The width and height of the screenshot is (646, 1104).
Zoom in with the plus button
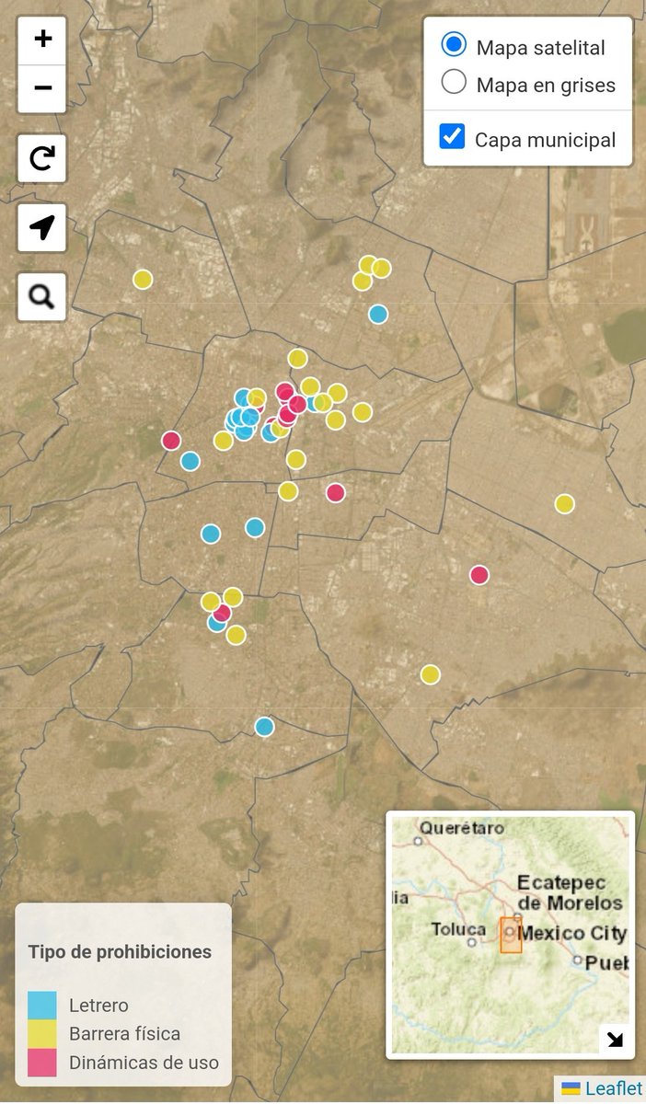tap(42, 40)
